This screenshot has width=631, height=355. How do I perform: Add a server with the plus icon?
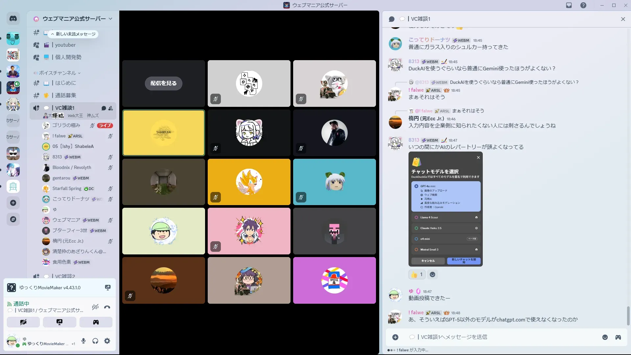(13, 203)
